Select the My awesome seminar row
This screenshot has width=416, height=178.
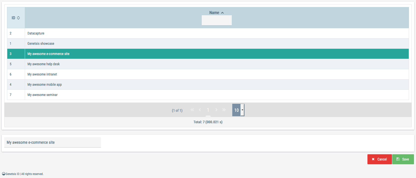(x=43, y=95)
